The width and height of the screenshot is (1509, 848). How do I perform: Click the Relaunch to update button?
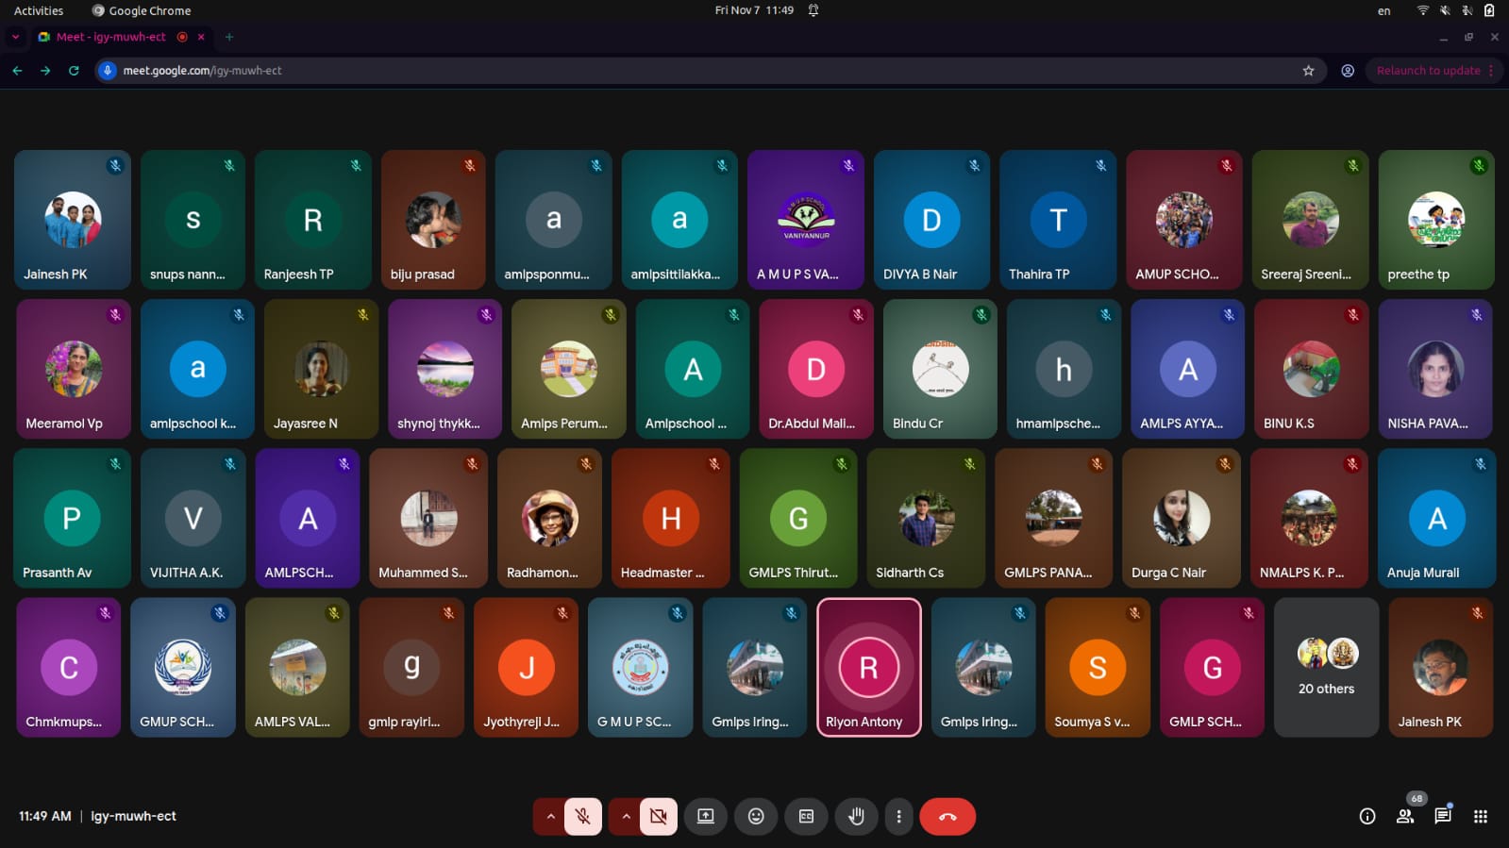tap(1428, 71)
